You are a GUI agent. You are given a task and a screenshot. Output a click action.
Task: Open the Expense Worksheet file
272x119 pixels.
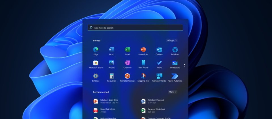pyautogui.click(x=153, y=110)
